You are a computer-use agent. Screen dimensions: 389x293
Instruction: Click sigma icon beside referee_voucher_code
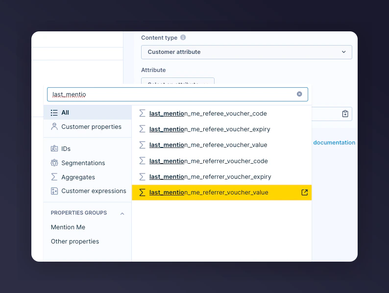(x=142, y=113)
